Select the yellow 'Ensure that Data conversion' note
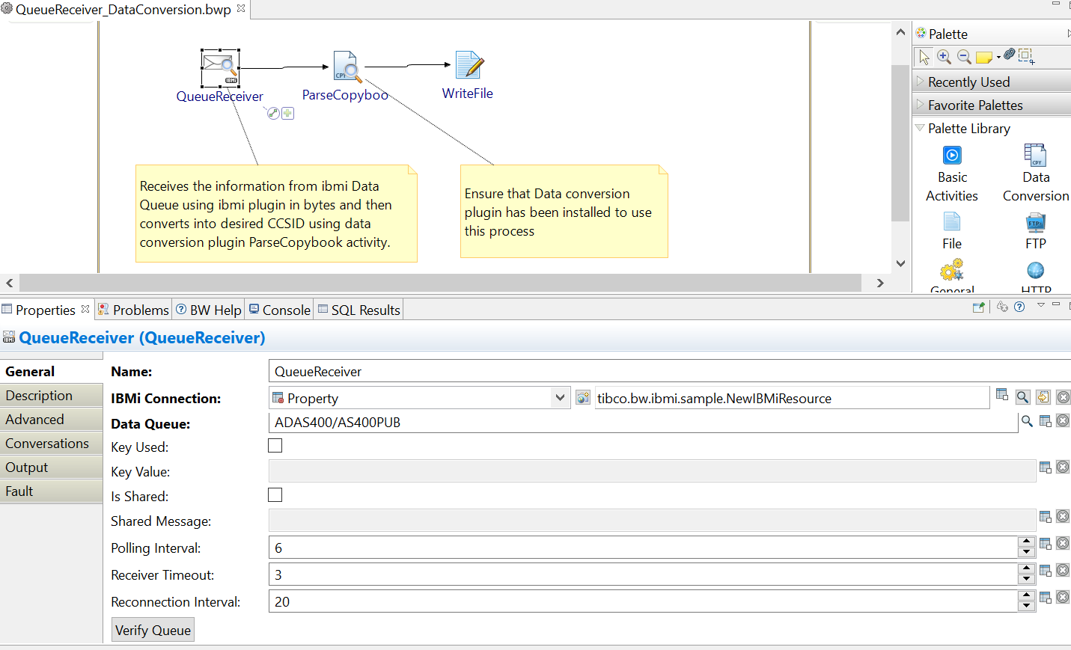 click(x=564, y=212)
